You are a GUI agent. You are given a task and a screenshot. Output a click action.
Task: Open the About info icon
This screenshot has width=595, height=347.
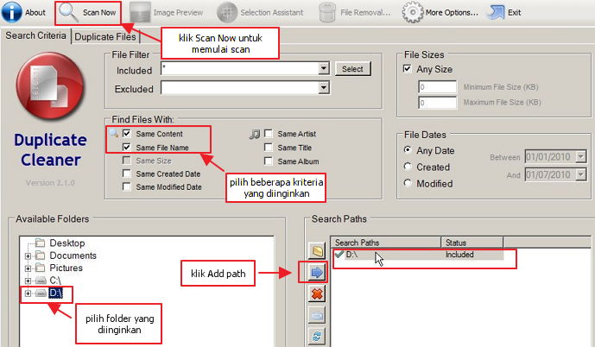click(12, 12)
